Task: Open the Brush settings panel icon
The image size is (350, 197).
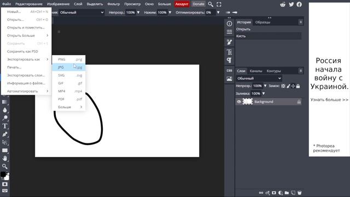Action: (x=229, y=42)
